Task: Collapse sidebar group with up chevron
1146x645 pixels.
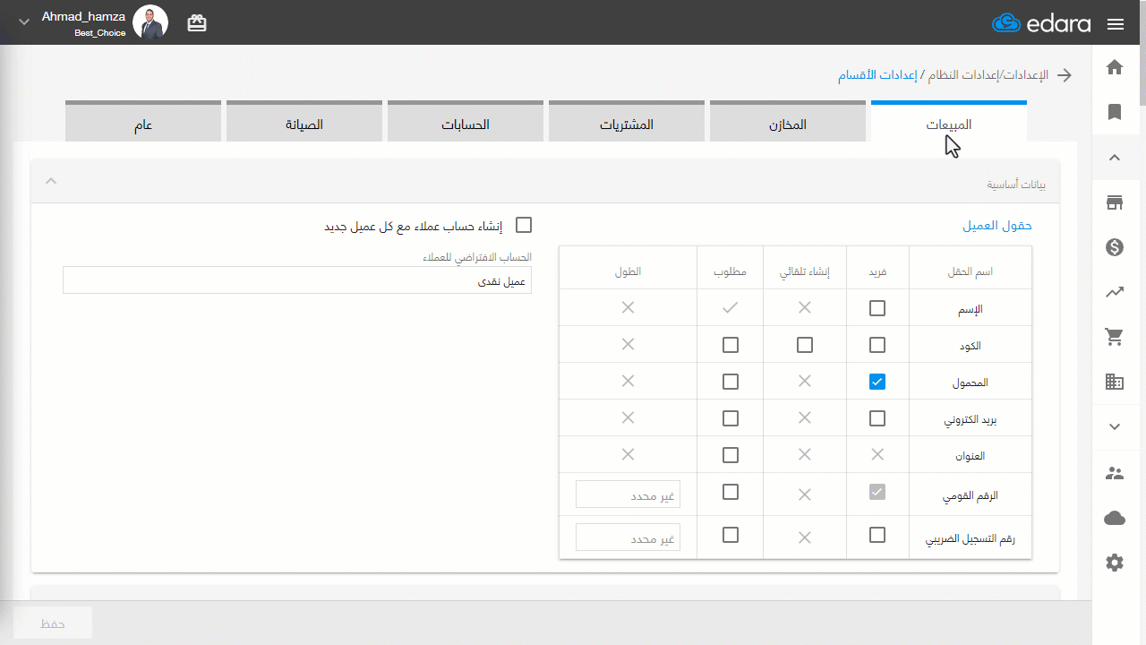Action: click(1115, 158)
